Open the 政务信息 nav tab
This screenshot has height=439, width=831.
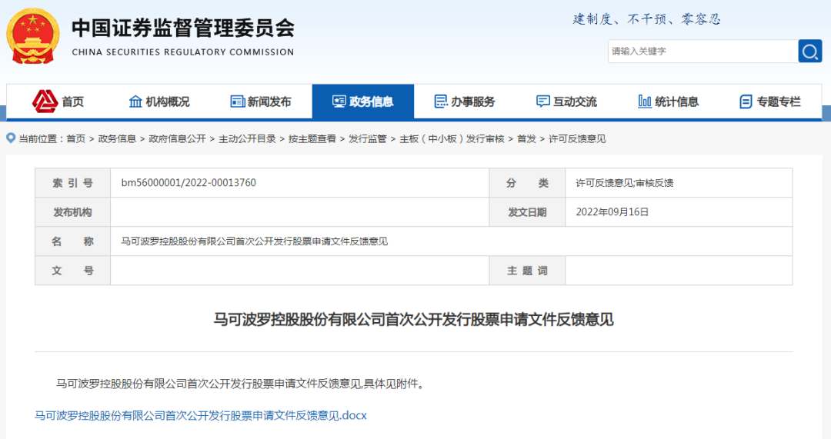(x=363, y=101)
